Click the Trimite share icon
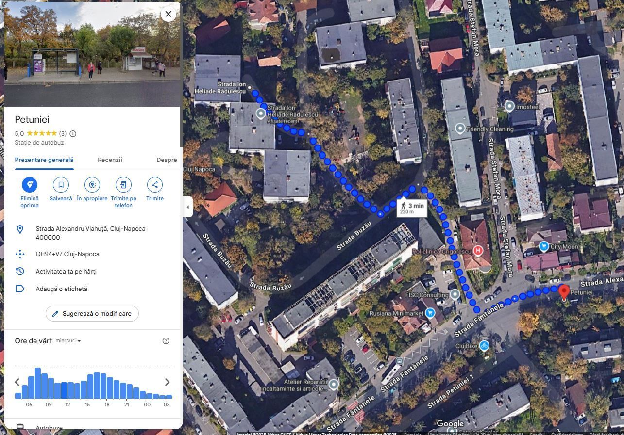The image size is (624, 435). [x=154, y=185]
